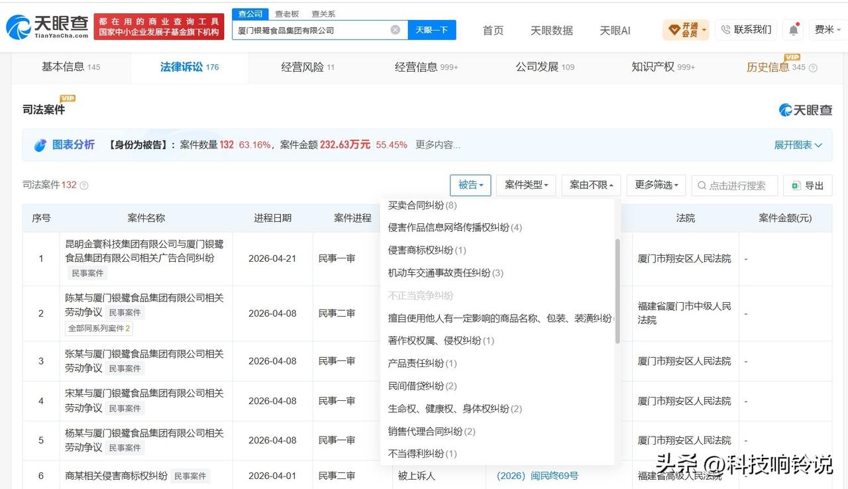Expand the chart with 展开图表
848x489 pixels.
[798, 145]
